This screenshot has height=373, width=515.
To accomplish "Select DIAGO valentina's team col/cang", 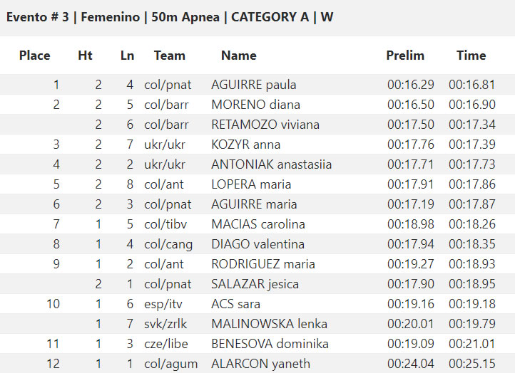I will click(x=168, y=245).
